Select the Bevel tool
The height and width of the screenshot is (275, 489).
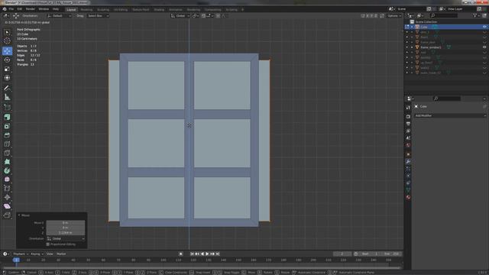click(x=7, y=135)
